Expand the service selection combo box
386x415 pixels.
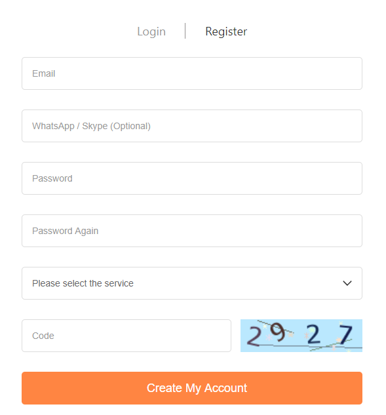pyautogui.click(x=192, y=283)
